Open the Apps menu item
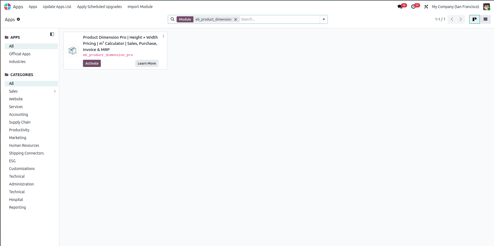Screen dimensions: 494x246 (33, 7)
